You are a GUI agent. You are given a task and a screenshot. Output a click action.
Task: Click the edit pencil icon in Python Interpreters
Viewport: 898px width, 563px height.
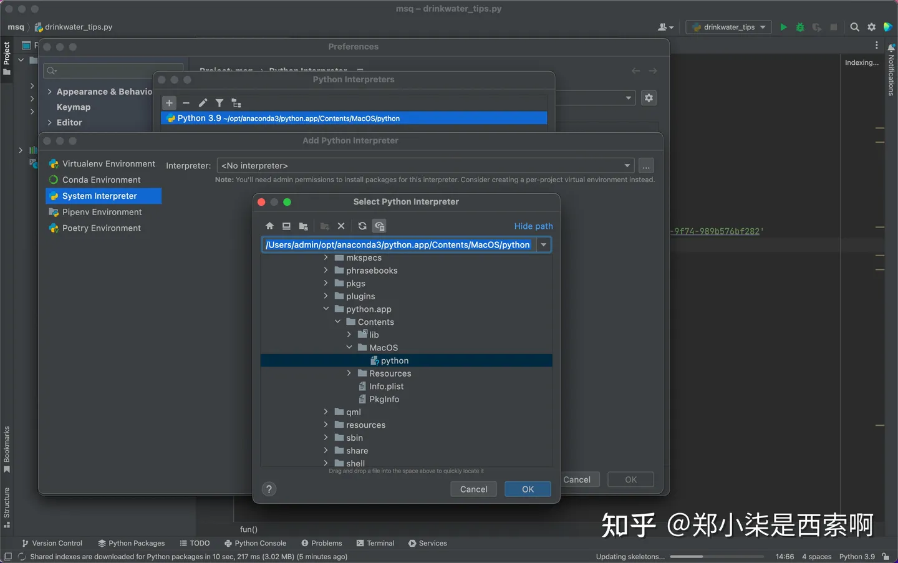click(203, 103)
